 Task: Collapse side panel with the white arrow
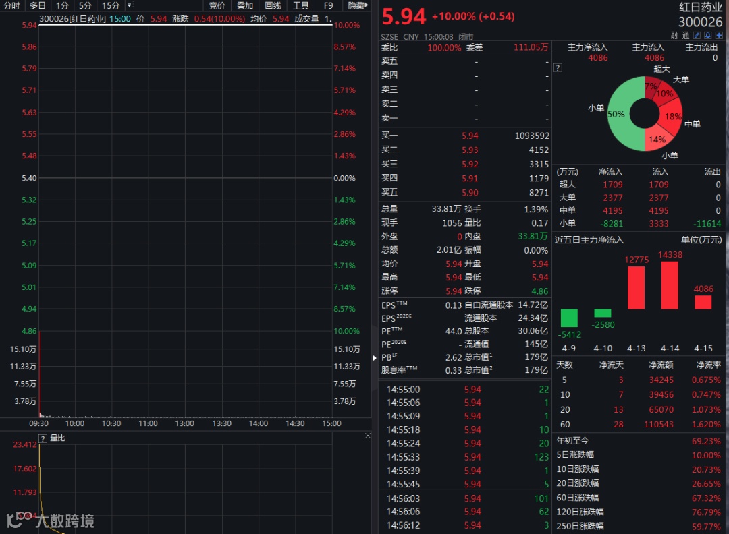(x=374, y=357)
